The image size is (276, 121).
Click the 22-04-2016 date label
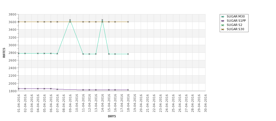click(154, 103)
